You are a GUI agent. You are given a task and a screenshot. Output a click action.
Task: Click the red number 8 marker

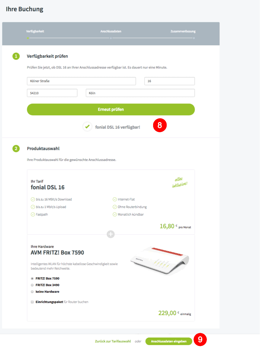[x=160, y=125]
